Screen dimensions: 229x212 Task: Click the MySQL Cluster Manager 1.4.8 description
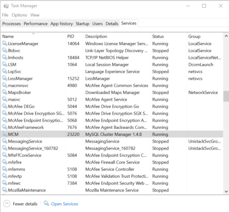[x=113, y=134]
